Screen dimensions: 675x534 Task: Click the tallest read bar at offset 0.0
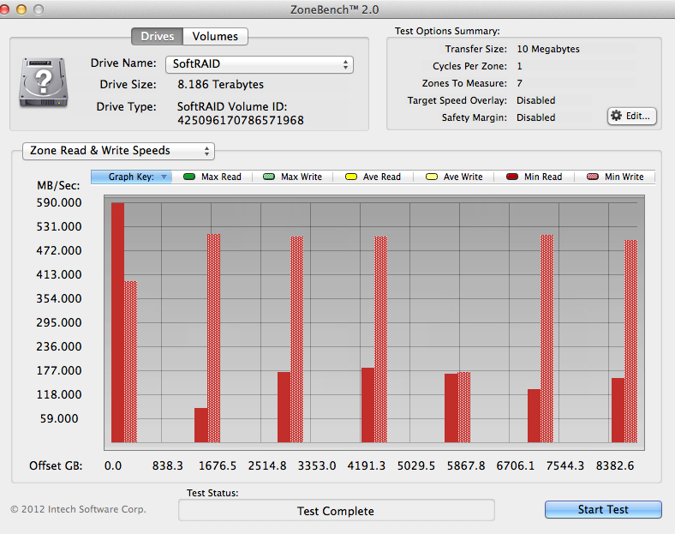pos(117,321)
